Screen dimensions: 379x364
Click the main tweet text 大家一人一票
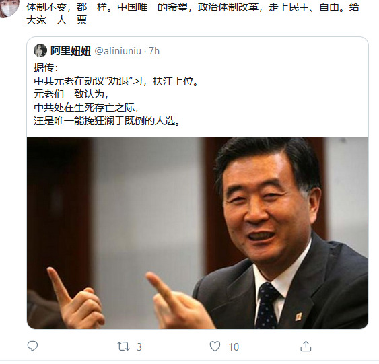pyautogui.click(x=57, y=20)
